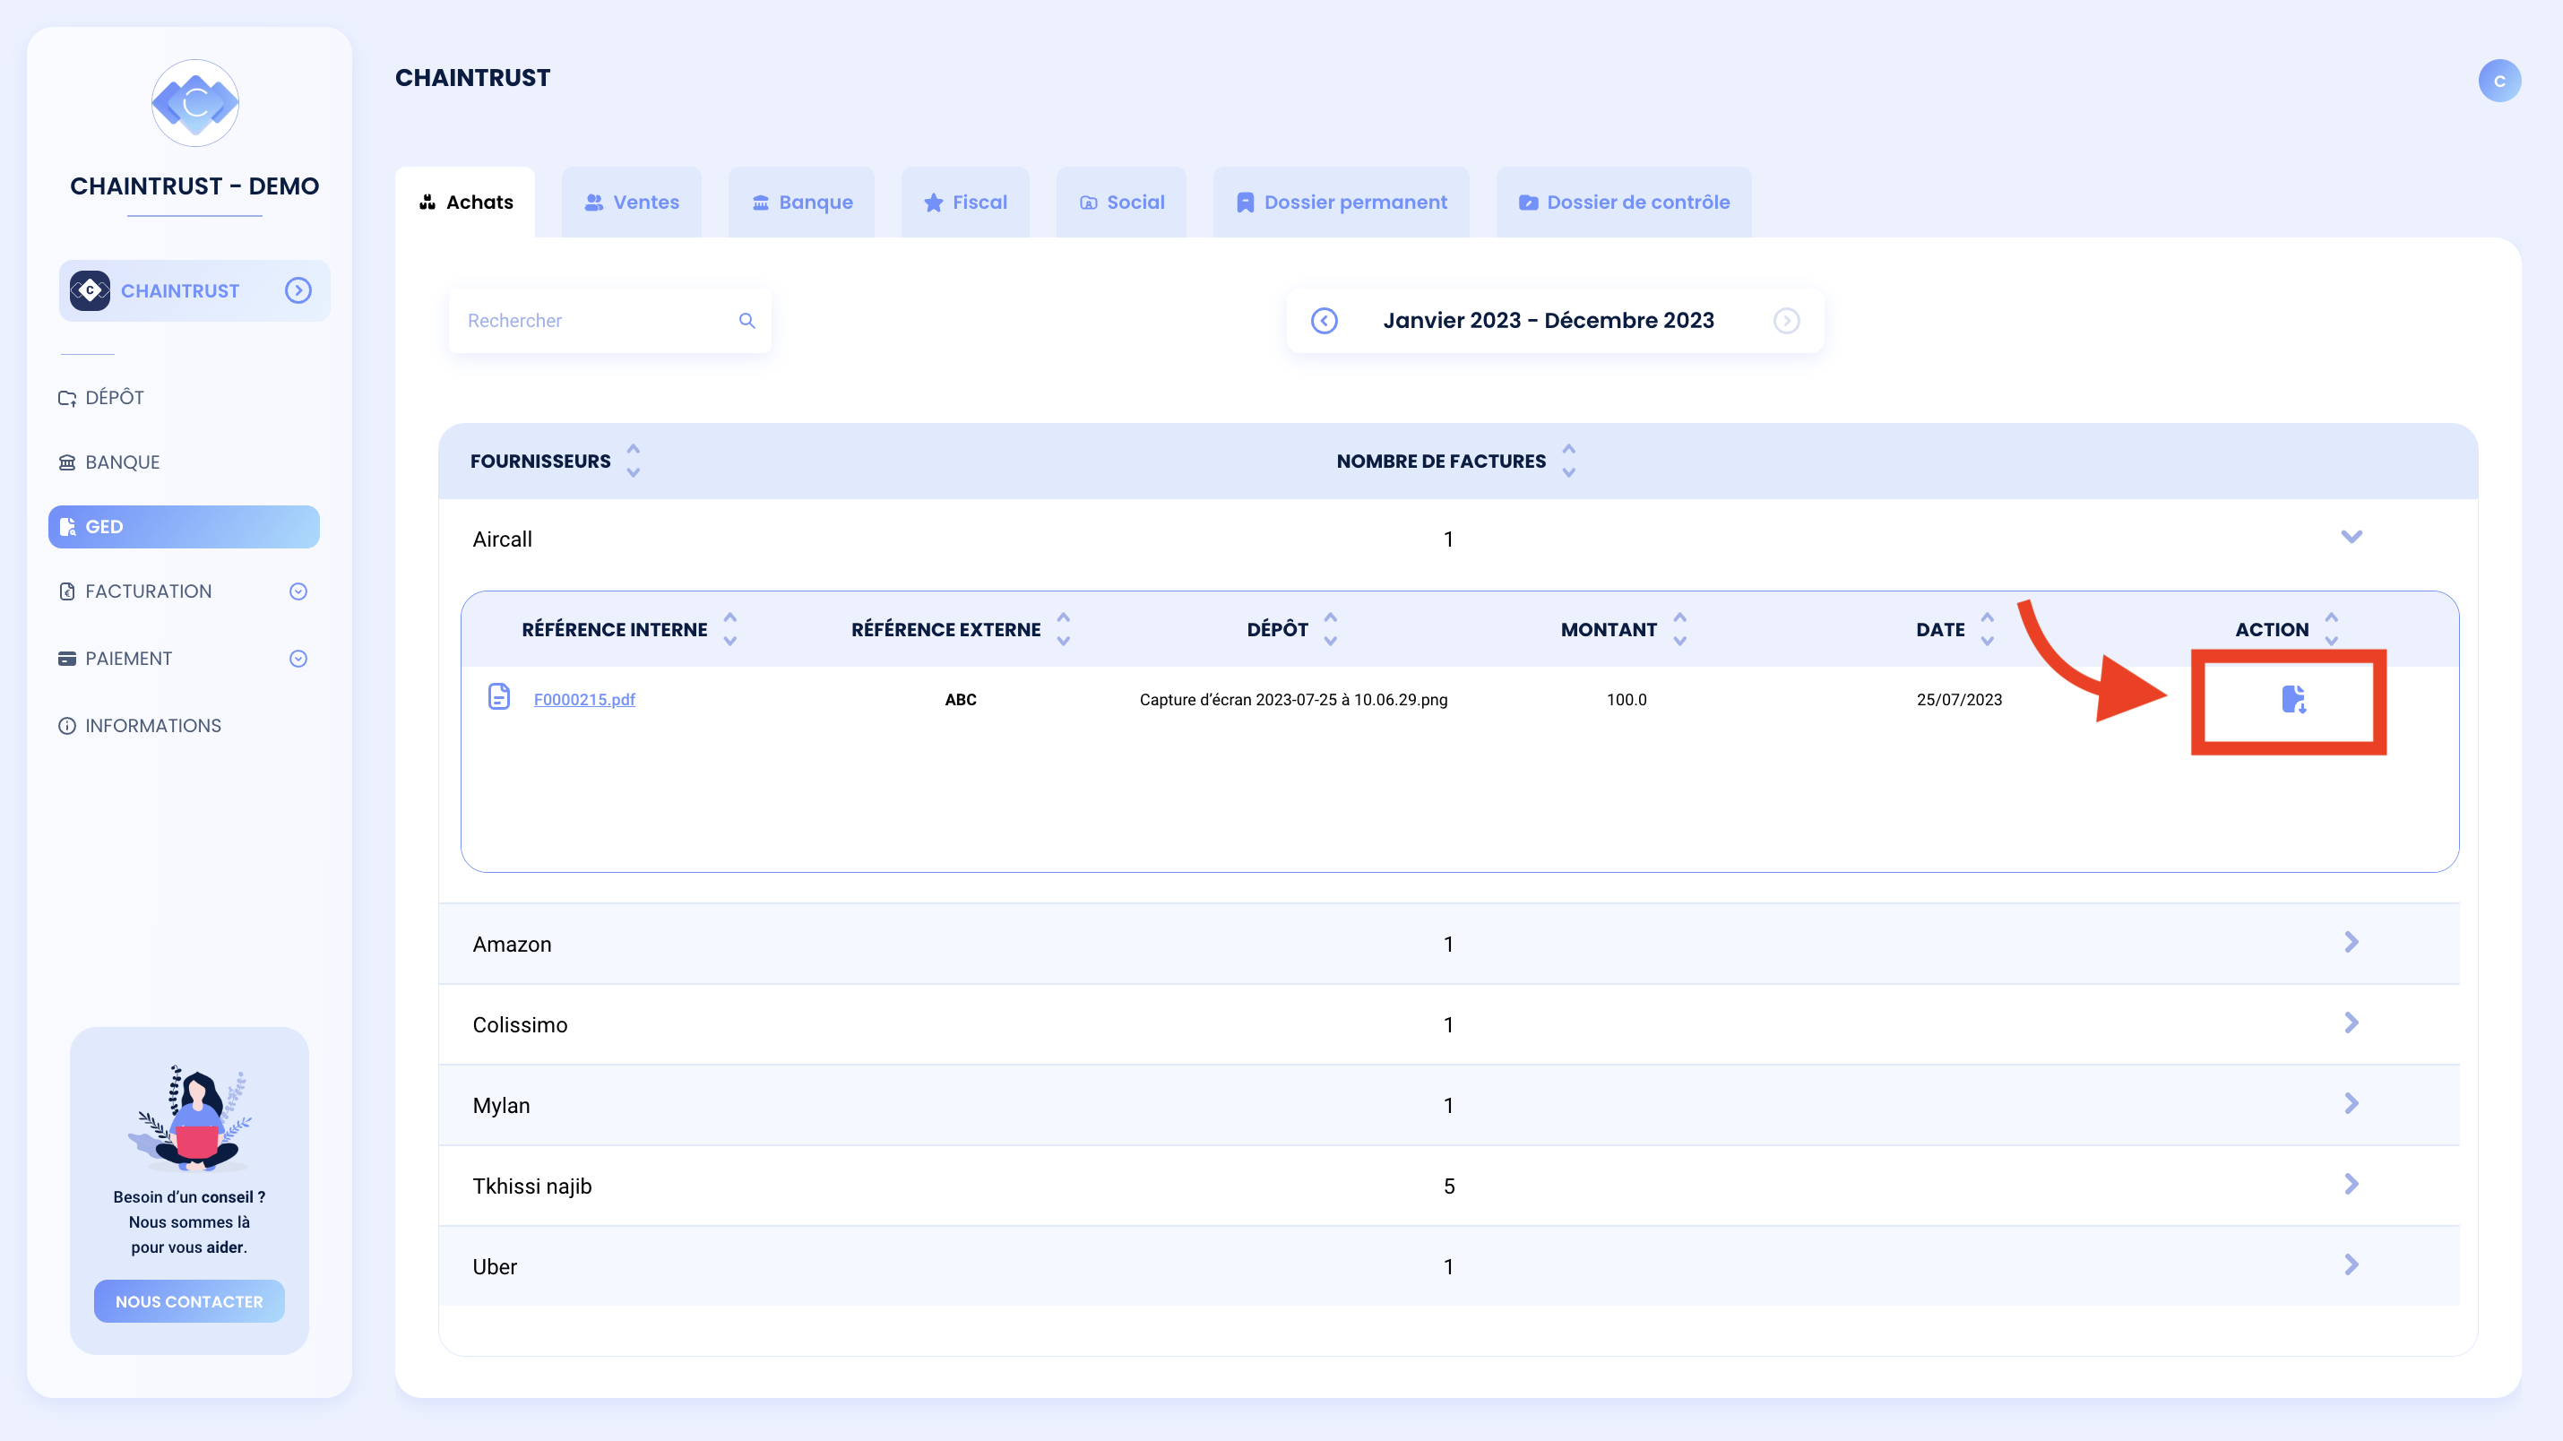The height and width of the screenshot is (1441, 2563).
Task: Click the 100.0 amount cell
Action: coord(1627,700)
